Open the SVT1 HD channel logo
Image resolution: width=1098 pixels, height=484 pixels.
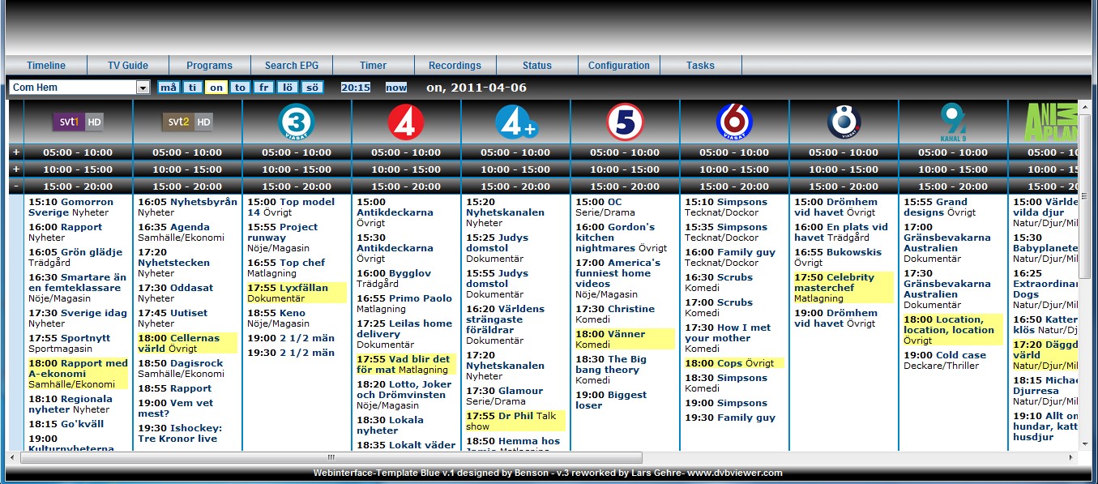point(78,122)
